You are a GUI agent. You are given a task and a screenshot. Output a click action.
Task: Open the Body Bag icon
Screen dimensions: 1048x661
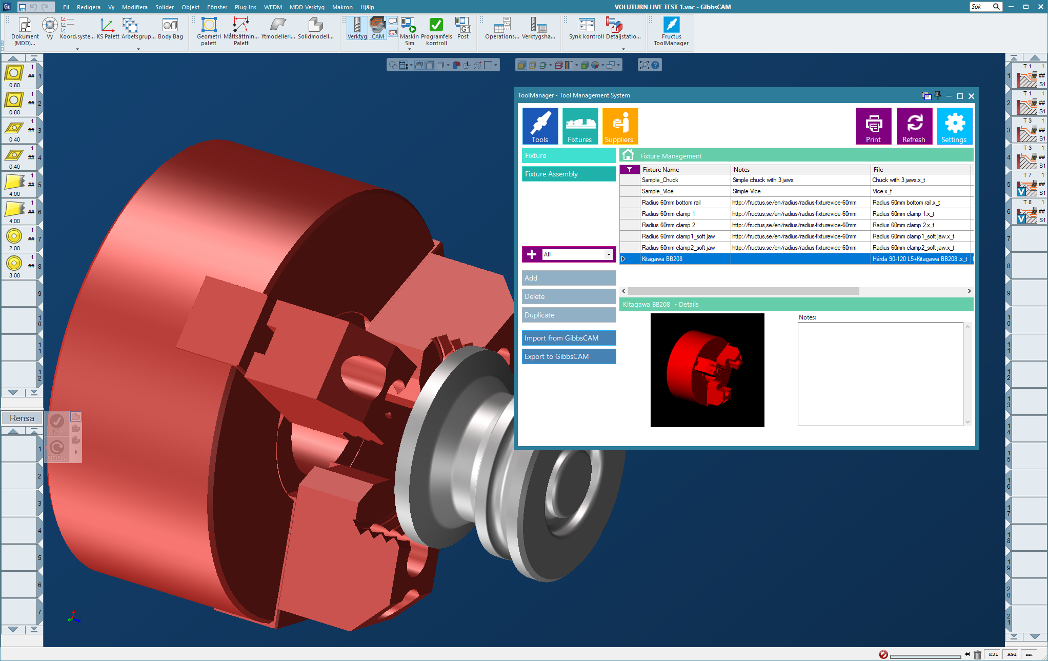coord(170,28)
